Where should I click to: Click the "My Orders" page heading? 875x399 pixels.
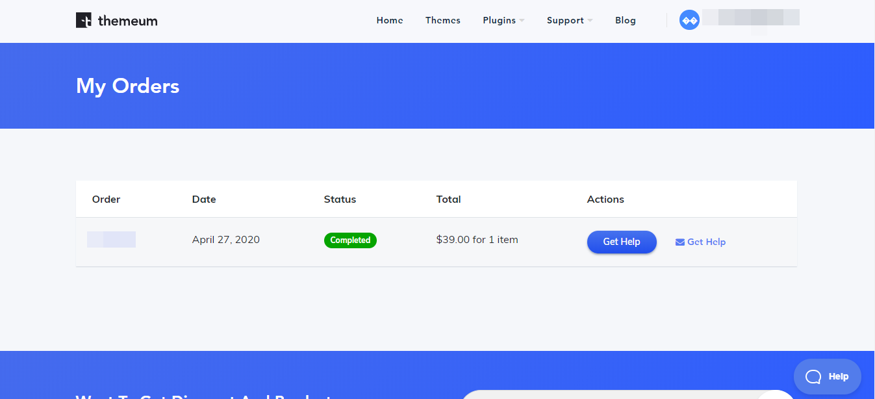(128, 86)
